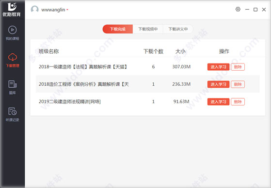Click 进入学习 for 2018造价工程师 course

point(218,84)
